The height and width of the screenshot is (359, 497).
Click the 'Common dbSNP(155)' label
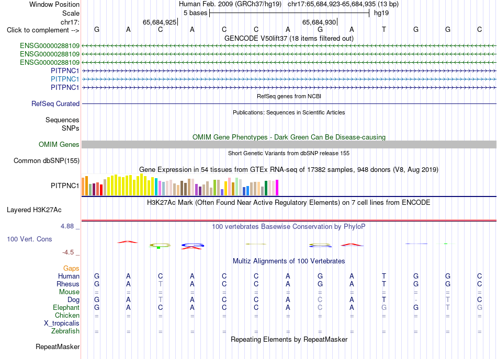(x=46, y=160)
